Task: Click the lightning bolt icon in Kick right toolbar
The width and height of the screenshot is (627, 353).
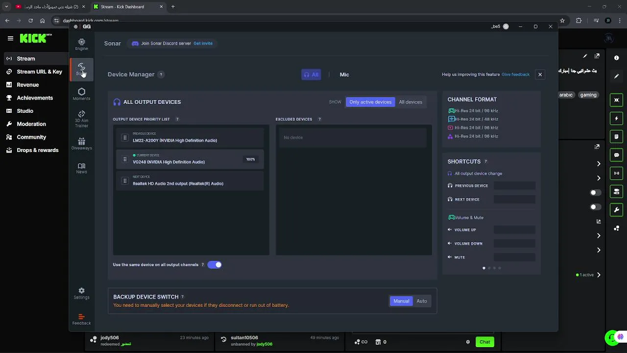Action: point(616,118)
